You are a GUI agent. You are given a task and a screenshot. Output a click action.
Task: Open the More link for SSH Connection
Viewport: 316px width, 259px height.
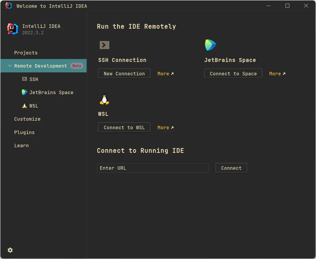pyautogui.click(x=165, y=73)
